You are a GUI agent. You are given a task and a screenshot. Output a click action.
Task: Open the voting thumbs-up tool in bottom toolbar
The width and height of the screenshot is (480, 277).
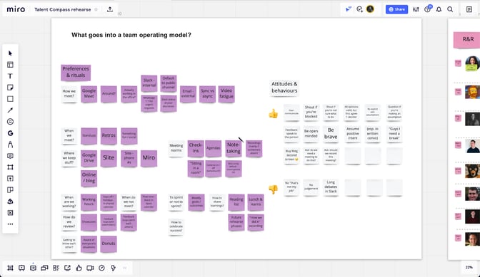79,268
